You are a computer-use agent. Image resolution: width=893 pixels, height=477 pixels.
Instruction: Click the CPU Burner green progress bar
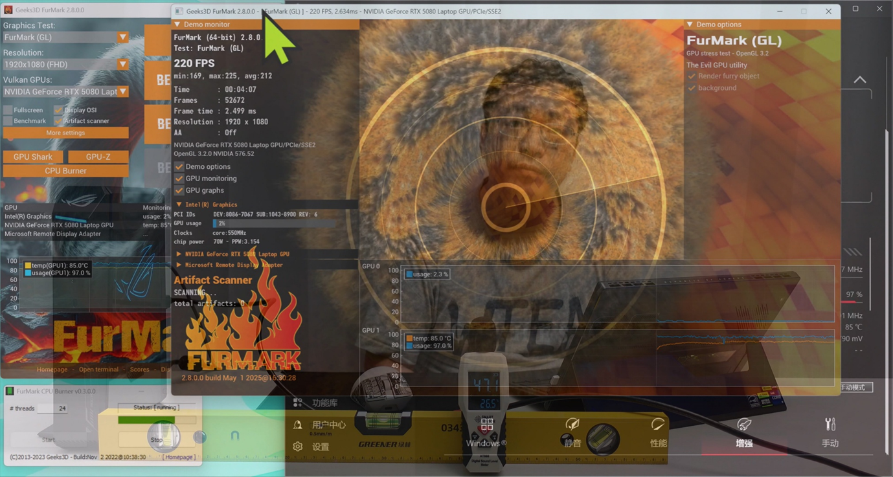[157, 420]
